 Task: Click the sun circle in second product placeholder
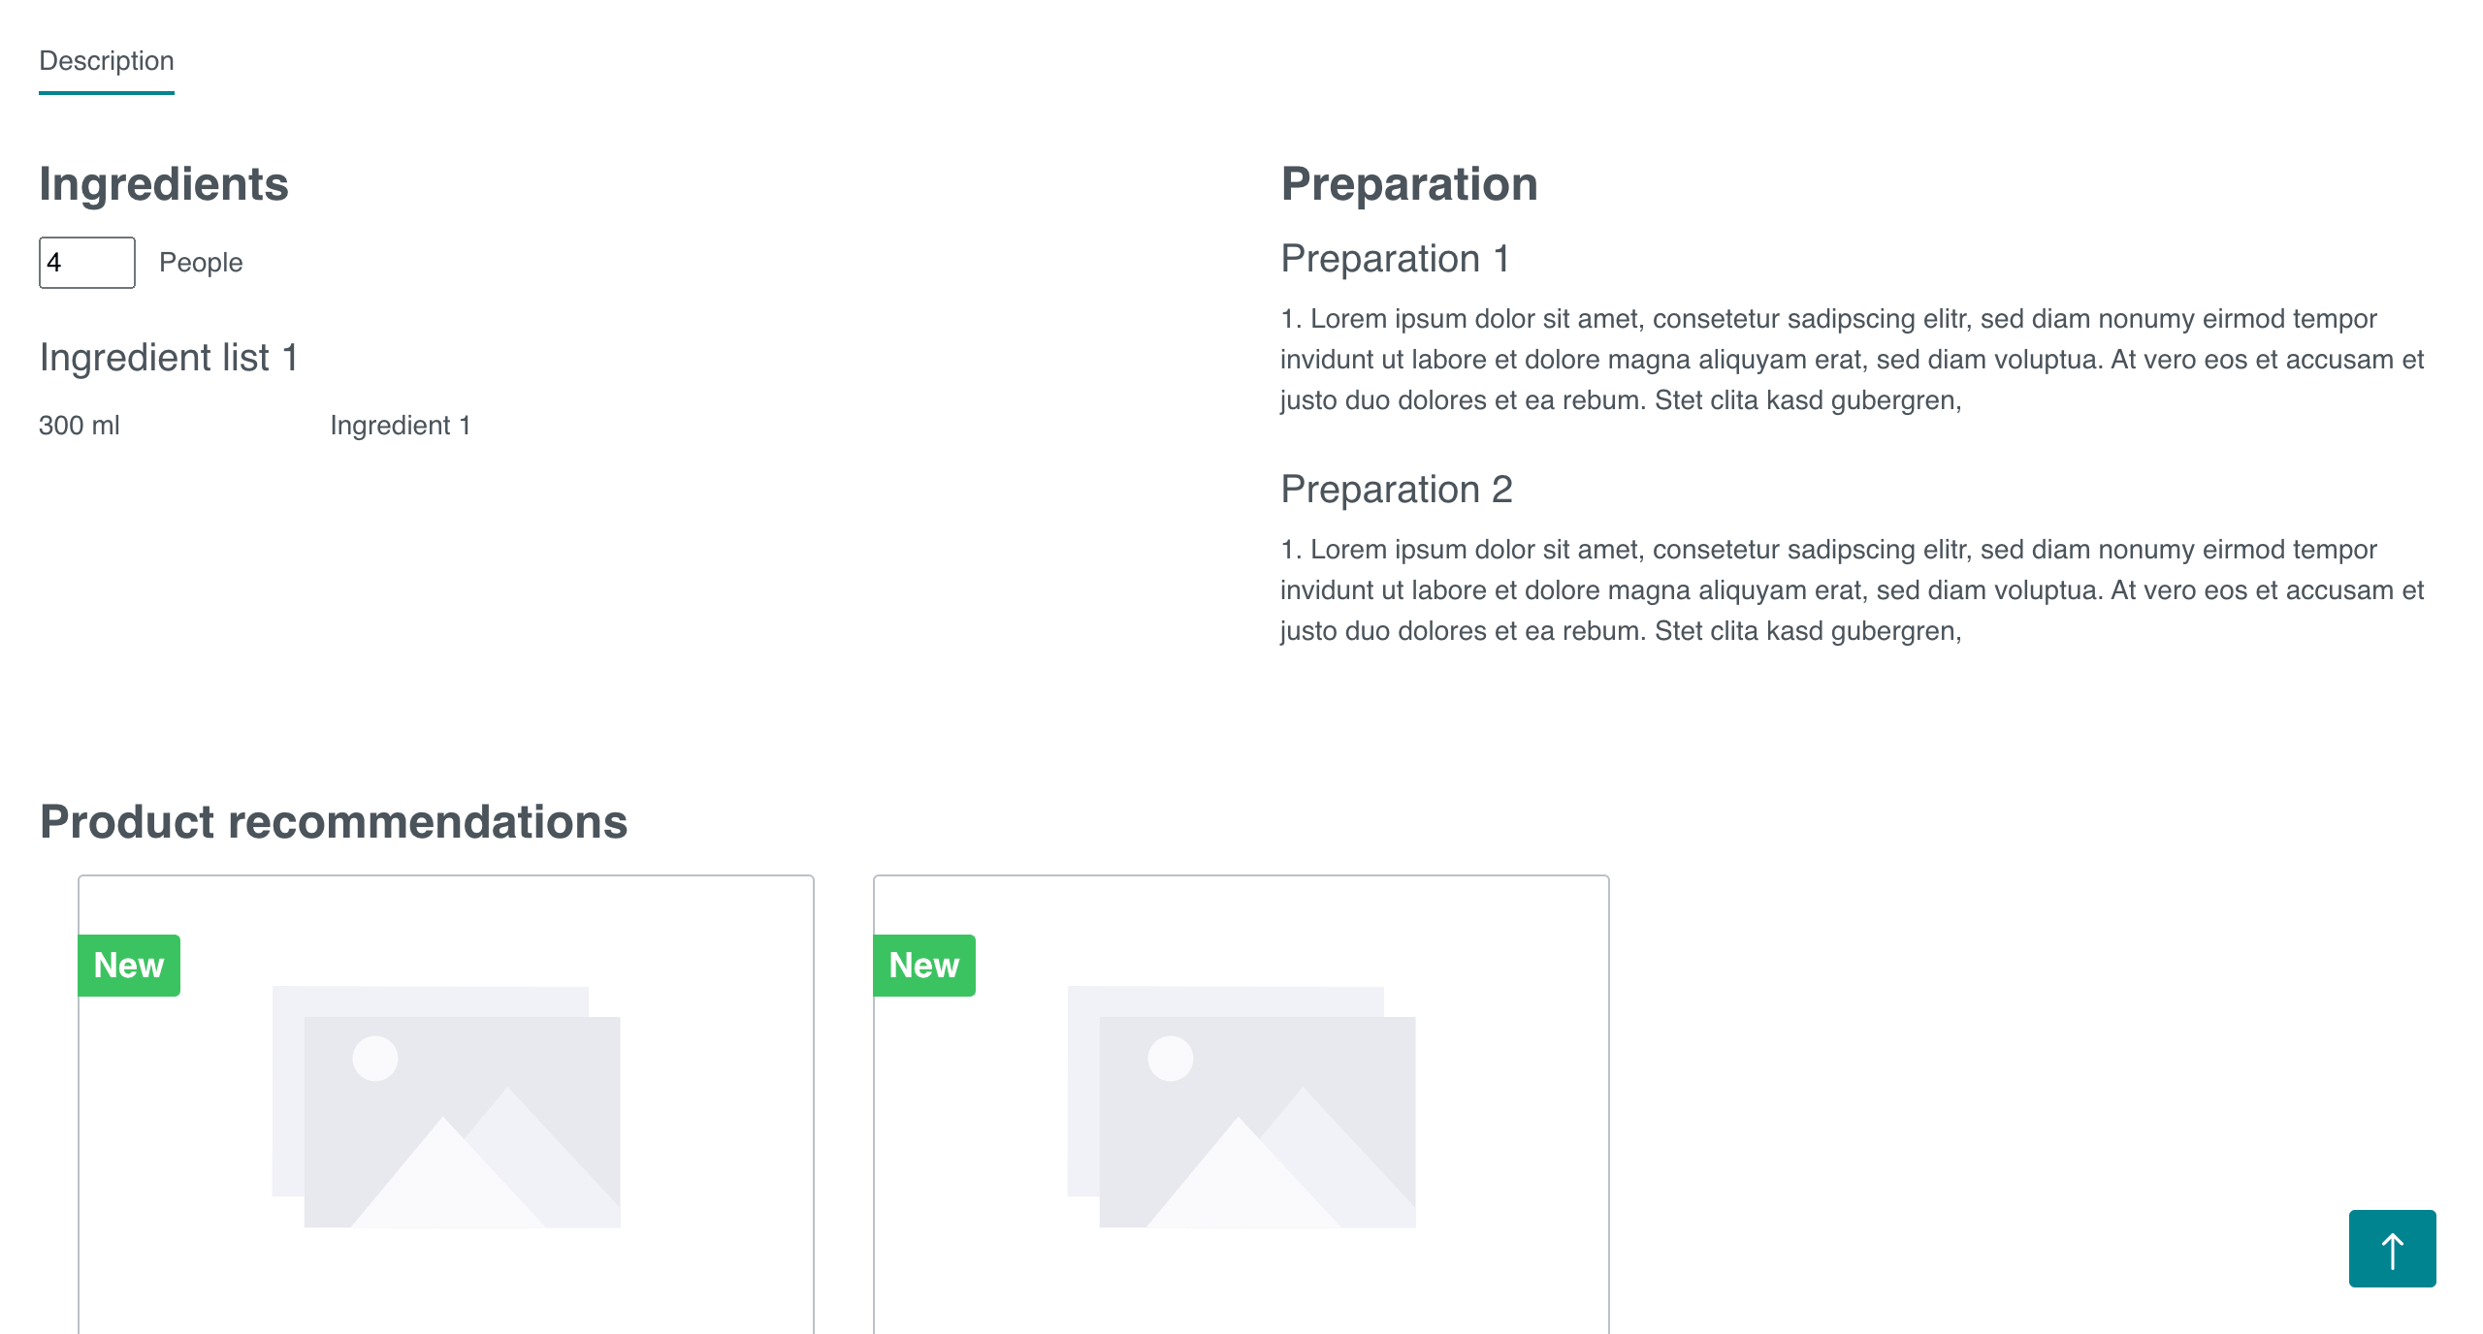1171,1058
